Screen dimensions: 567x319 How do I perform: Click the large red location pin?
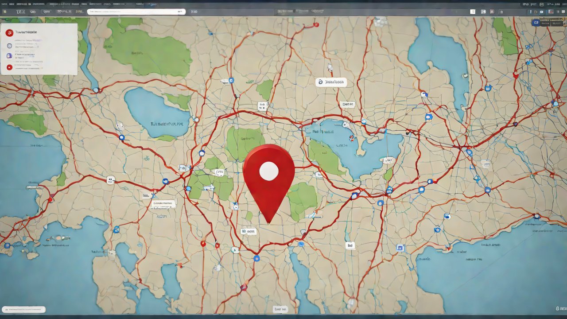click(268, 177)
